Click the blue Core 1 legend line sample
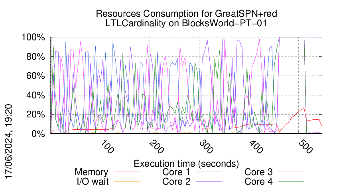Image resolution: width=339 pixels, height=189 pixels. 209,172
